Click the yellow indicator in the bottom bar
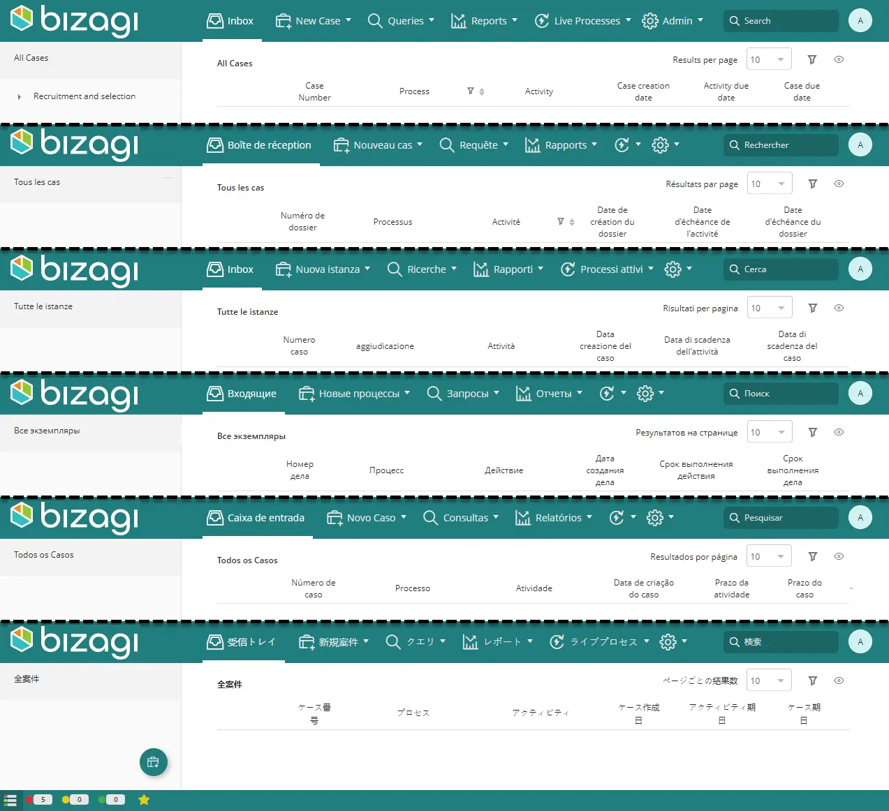Screen dimensions: 889x811 click(75, 800)
